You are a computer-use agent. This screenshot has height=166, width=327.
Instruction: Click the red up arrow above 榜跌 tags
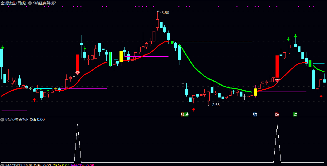[194, 110]
